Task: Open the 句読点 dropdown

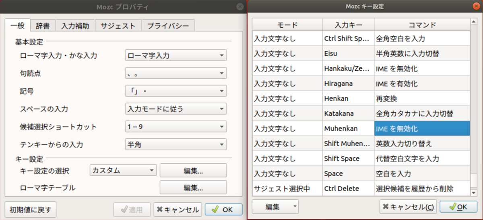Action: (176, 73)
